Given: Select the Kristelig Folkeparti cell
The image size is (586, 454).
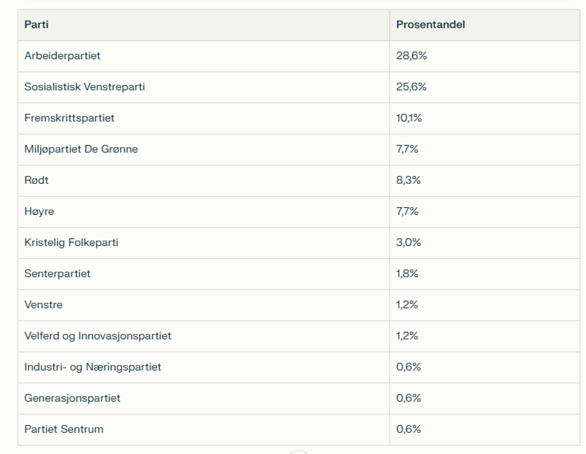Looking at the screenshot, I should point(71,243).
